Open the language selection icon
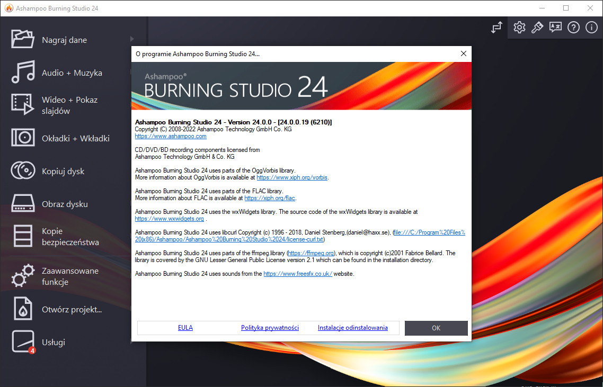Screen dimensions: 603x387 pos(555,28)
